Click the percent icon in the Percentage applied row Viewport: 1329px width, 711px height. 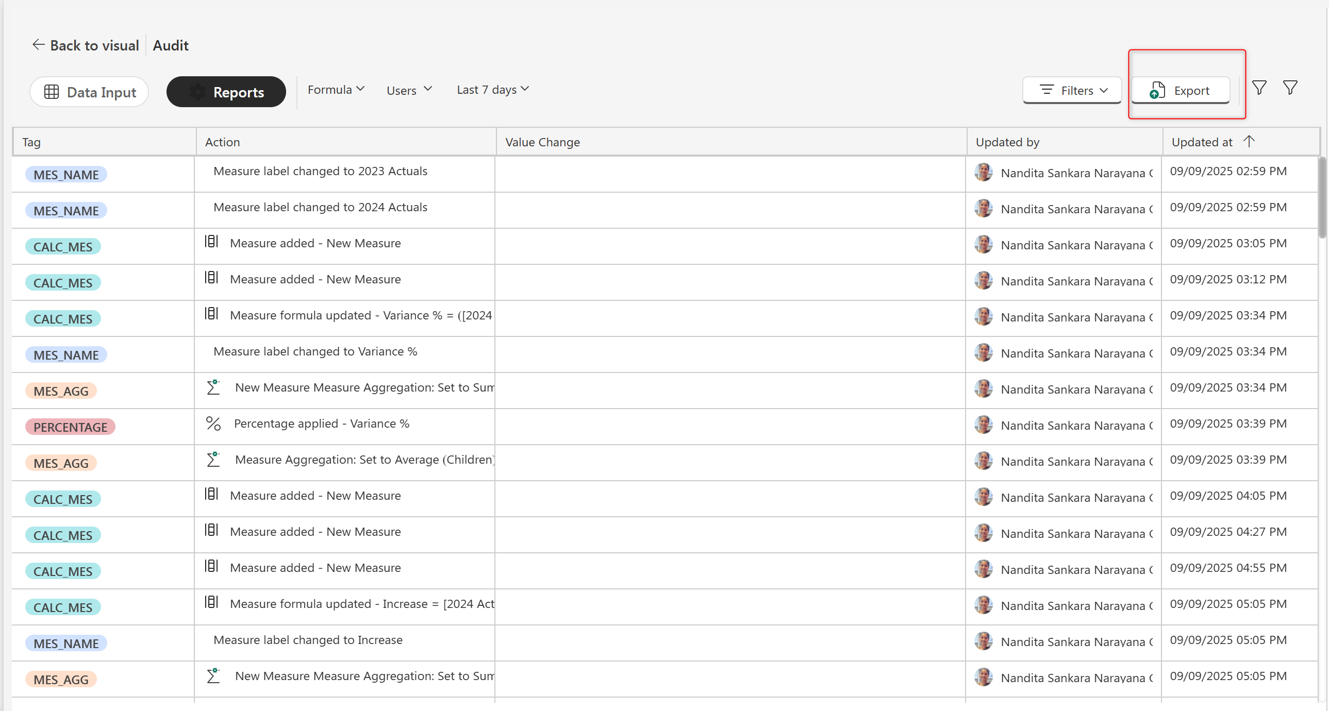coord(213,424)
